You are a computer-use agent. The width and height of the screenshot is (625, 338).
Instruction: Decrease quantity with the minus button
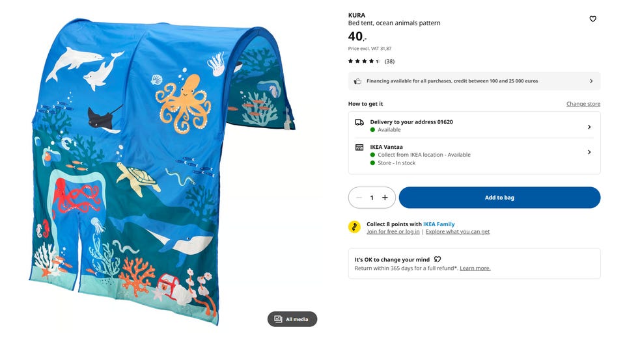point(359,198)
